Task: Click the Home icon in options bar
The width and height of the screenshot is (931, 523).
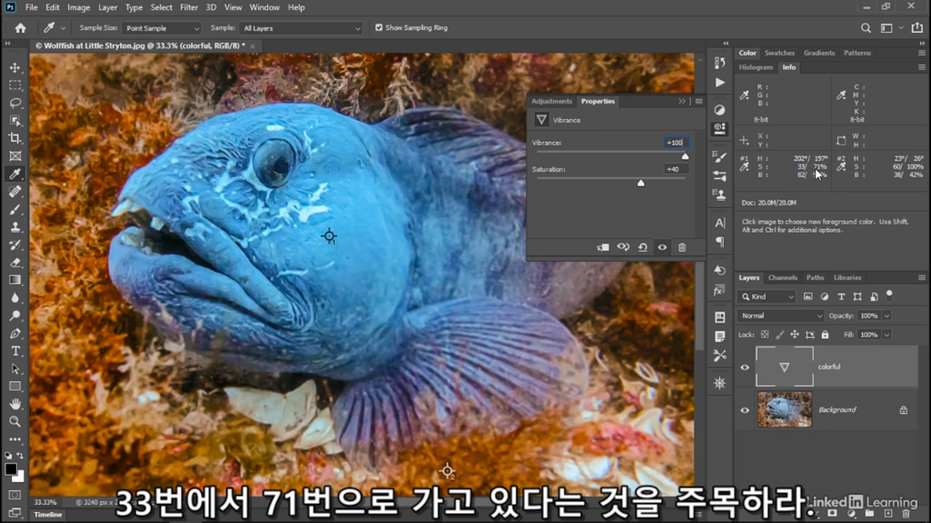Action: pyautogui.click(x=20, y=28)
